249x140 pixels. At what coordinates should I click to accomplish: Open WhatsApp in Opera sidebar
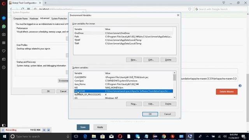pyautogui.click(x=4, y=26)
